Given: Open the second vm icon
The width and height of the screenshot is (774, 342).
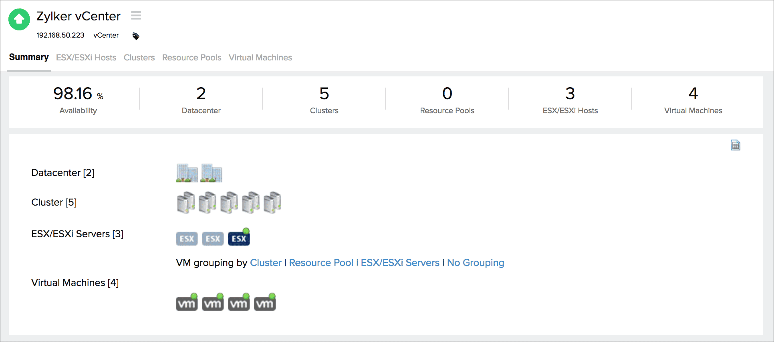Looking at the screenshot, I should [x=213, y=302].
